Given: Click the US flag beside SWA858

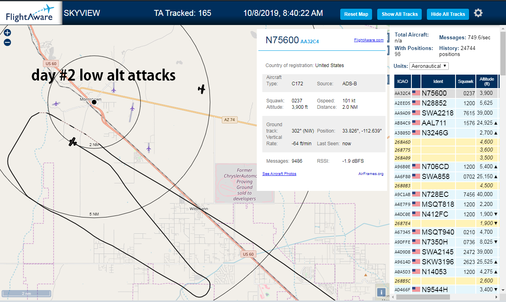Looking at the screenshot, I should (x=416, y=177).
